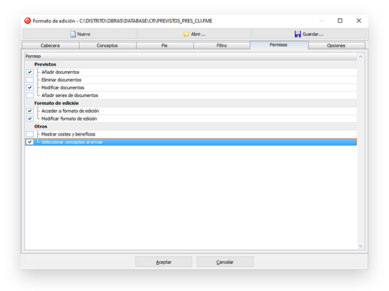Go to the Pie tab
389x291 pixels.
pyautogui.click(x=165, y=45)
